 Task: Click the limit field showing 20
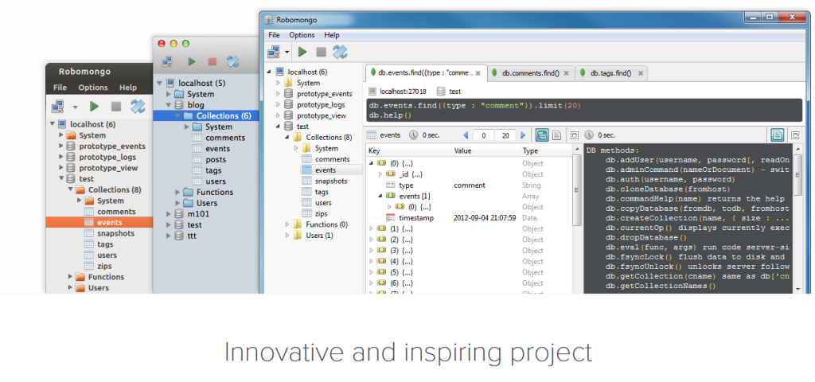(x=505, y=135)
